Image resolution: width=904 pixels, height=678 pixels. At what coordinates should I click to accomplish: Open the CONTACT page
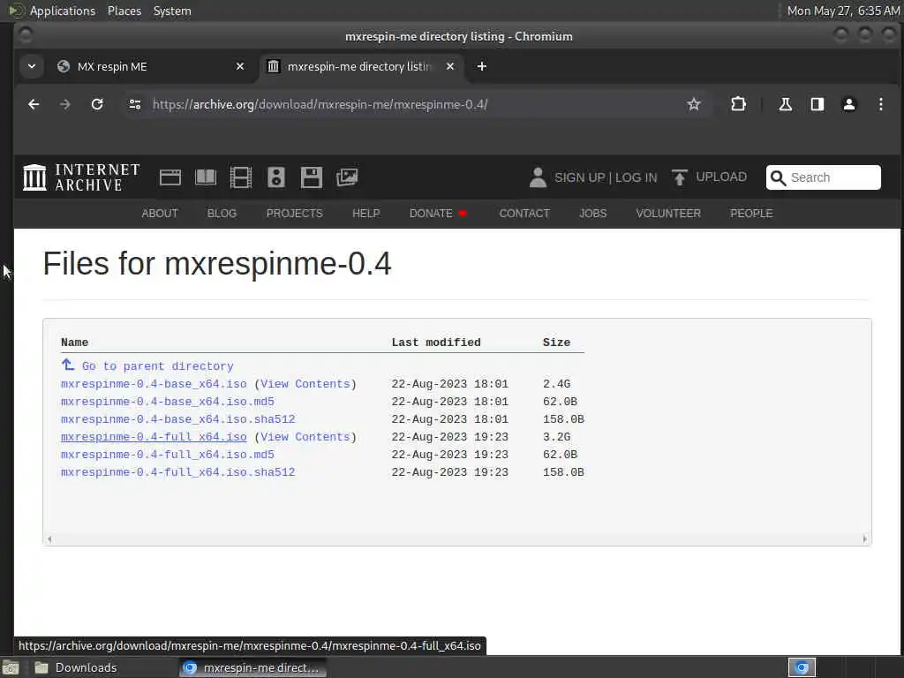524,214
